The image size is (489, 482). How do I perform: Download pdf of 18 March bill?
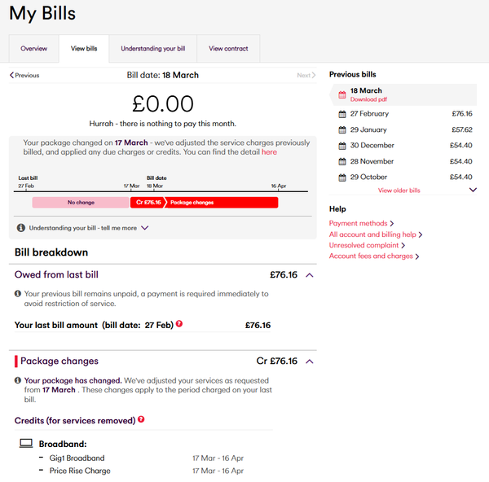[368, 99]
